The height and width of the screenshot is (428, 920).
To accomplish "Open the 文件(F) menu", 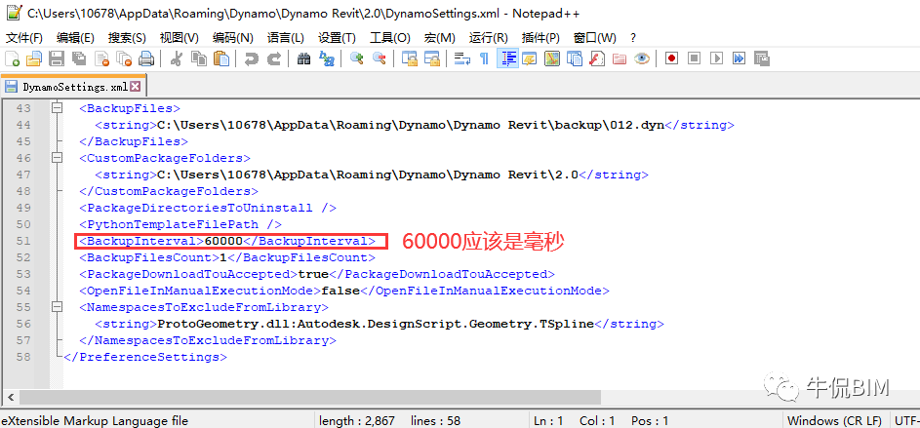I will (x=24, y=38).
